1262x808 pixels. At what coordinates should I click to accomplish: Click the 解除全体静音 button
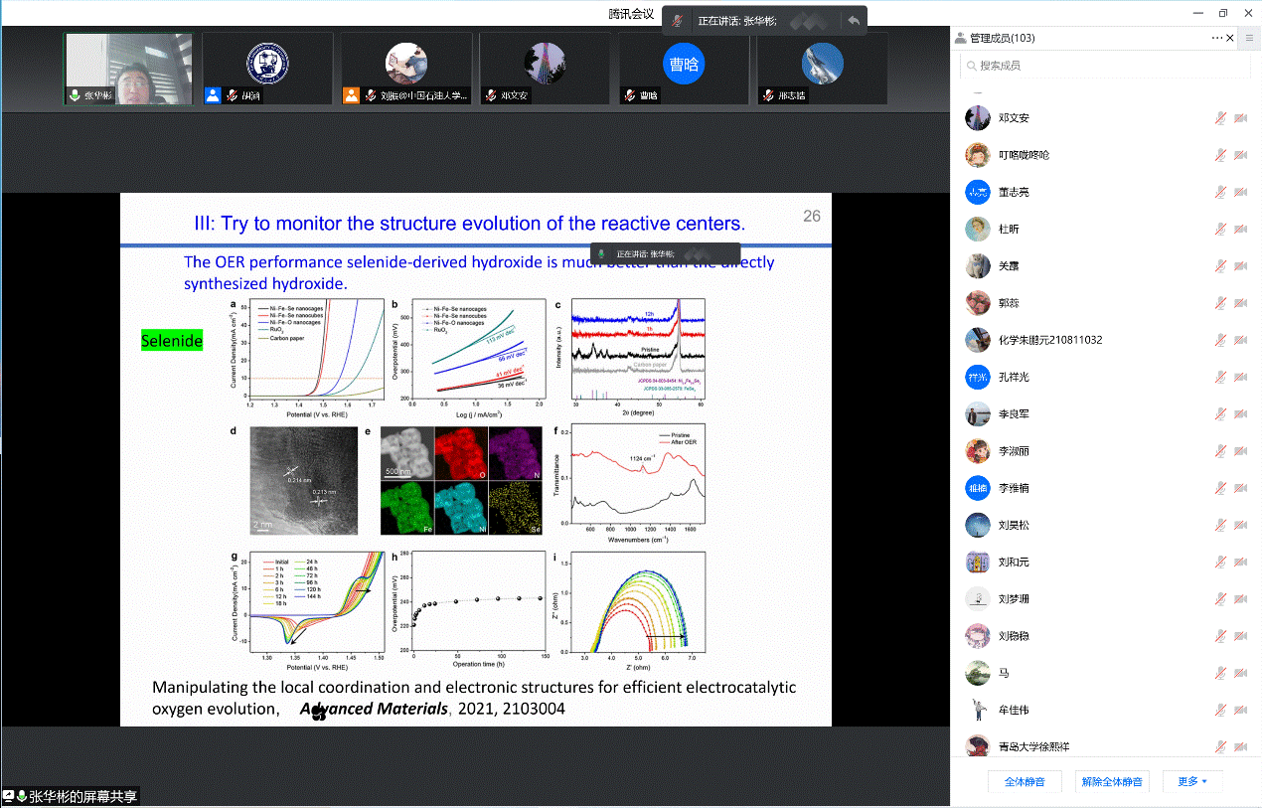1112,781
